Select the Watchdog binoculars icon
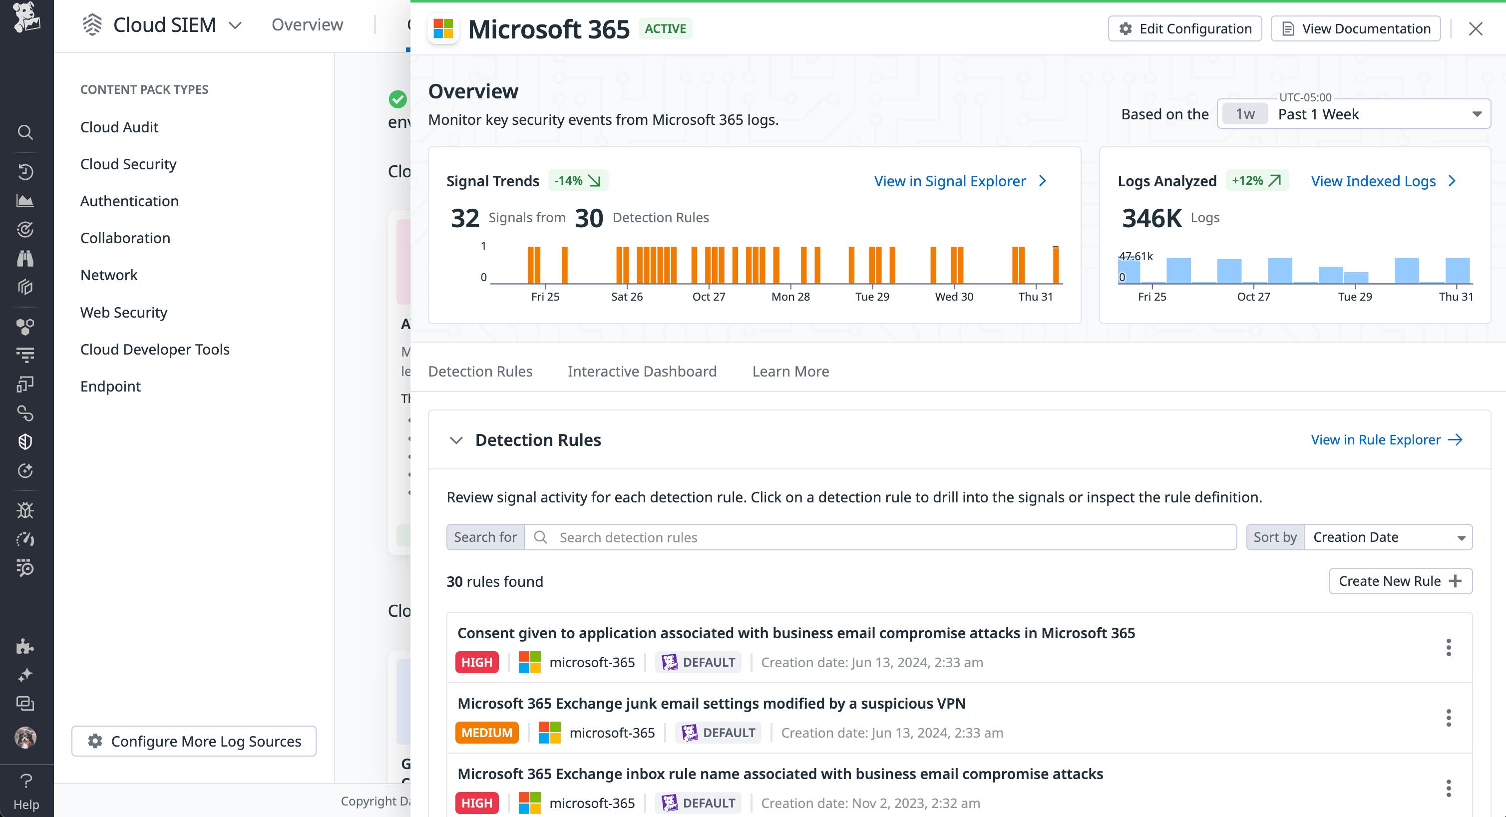 [x=26, y=259]
